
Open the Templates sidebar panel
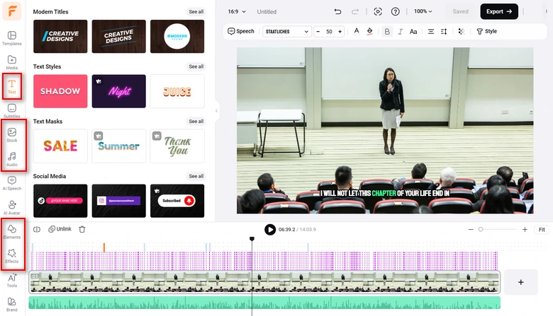pyautogui.click(x=12, y=38)
